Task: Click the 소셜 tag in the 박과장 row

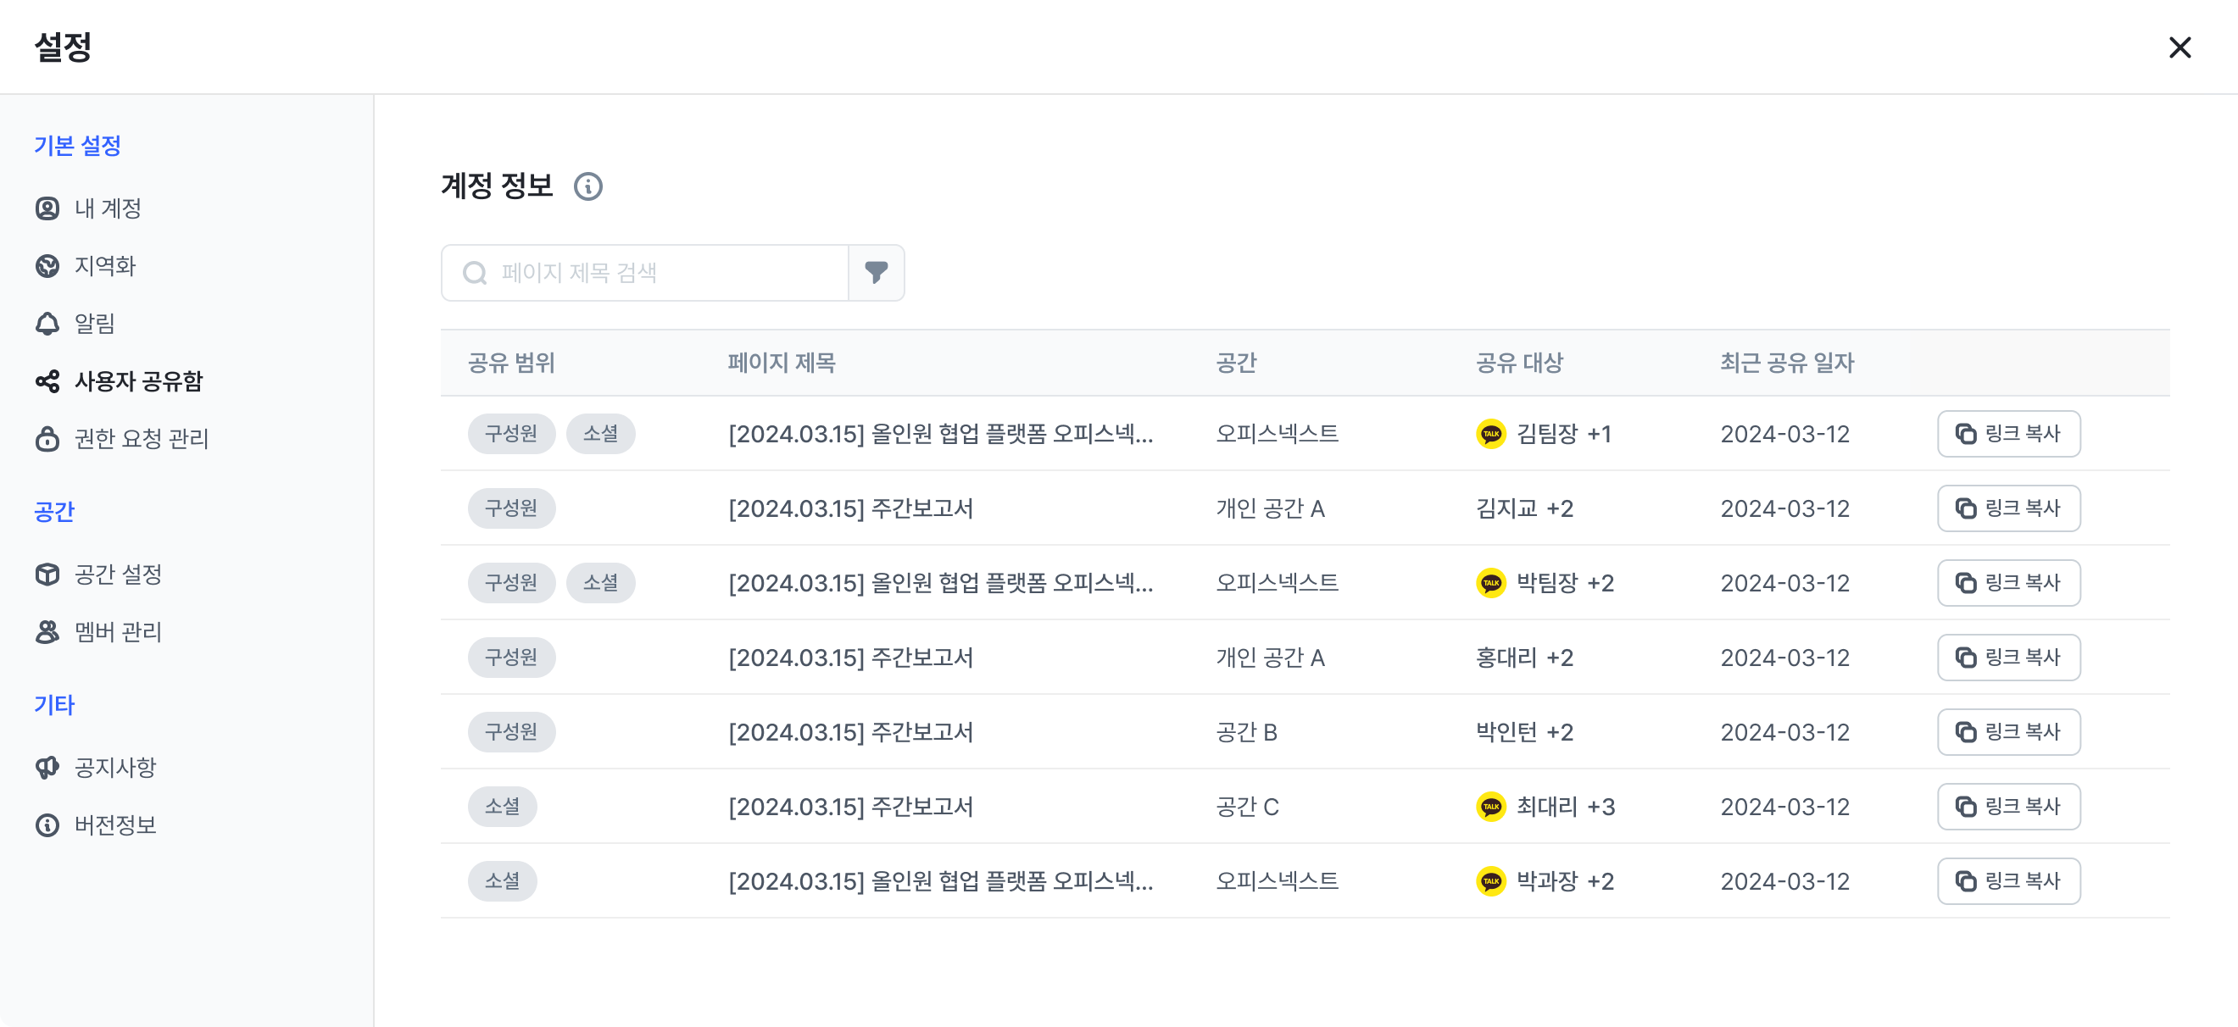Action: [x=502, y=881]
